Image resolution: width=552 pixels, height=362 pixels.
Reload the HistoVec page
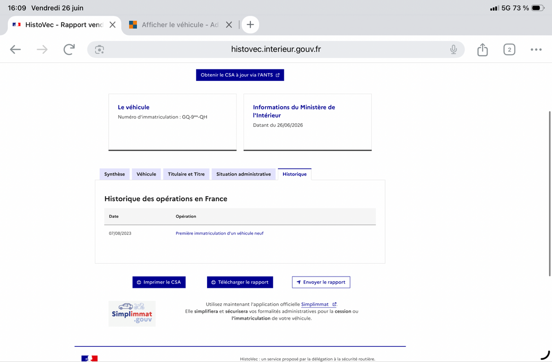69,49
